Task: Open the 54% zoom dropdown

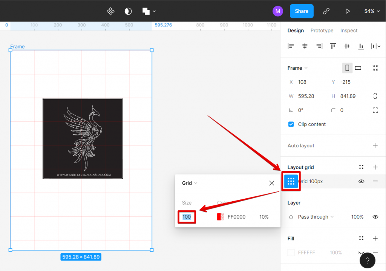Action: coord(371,11)
